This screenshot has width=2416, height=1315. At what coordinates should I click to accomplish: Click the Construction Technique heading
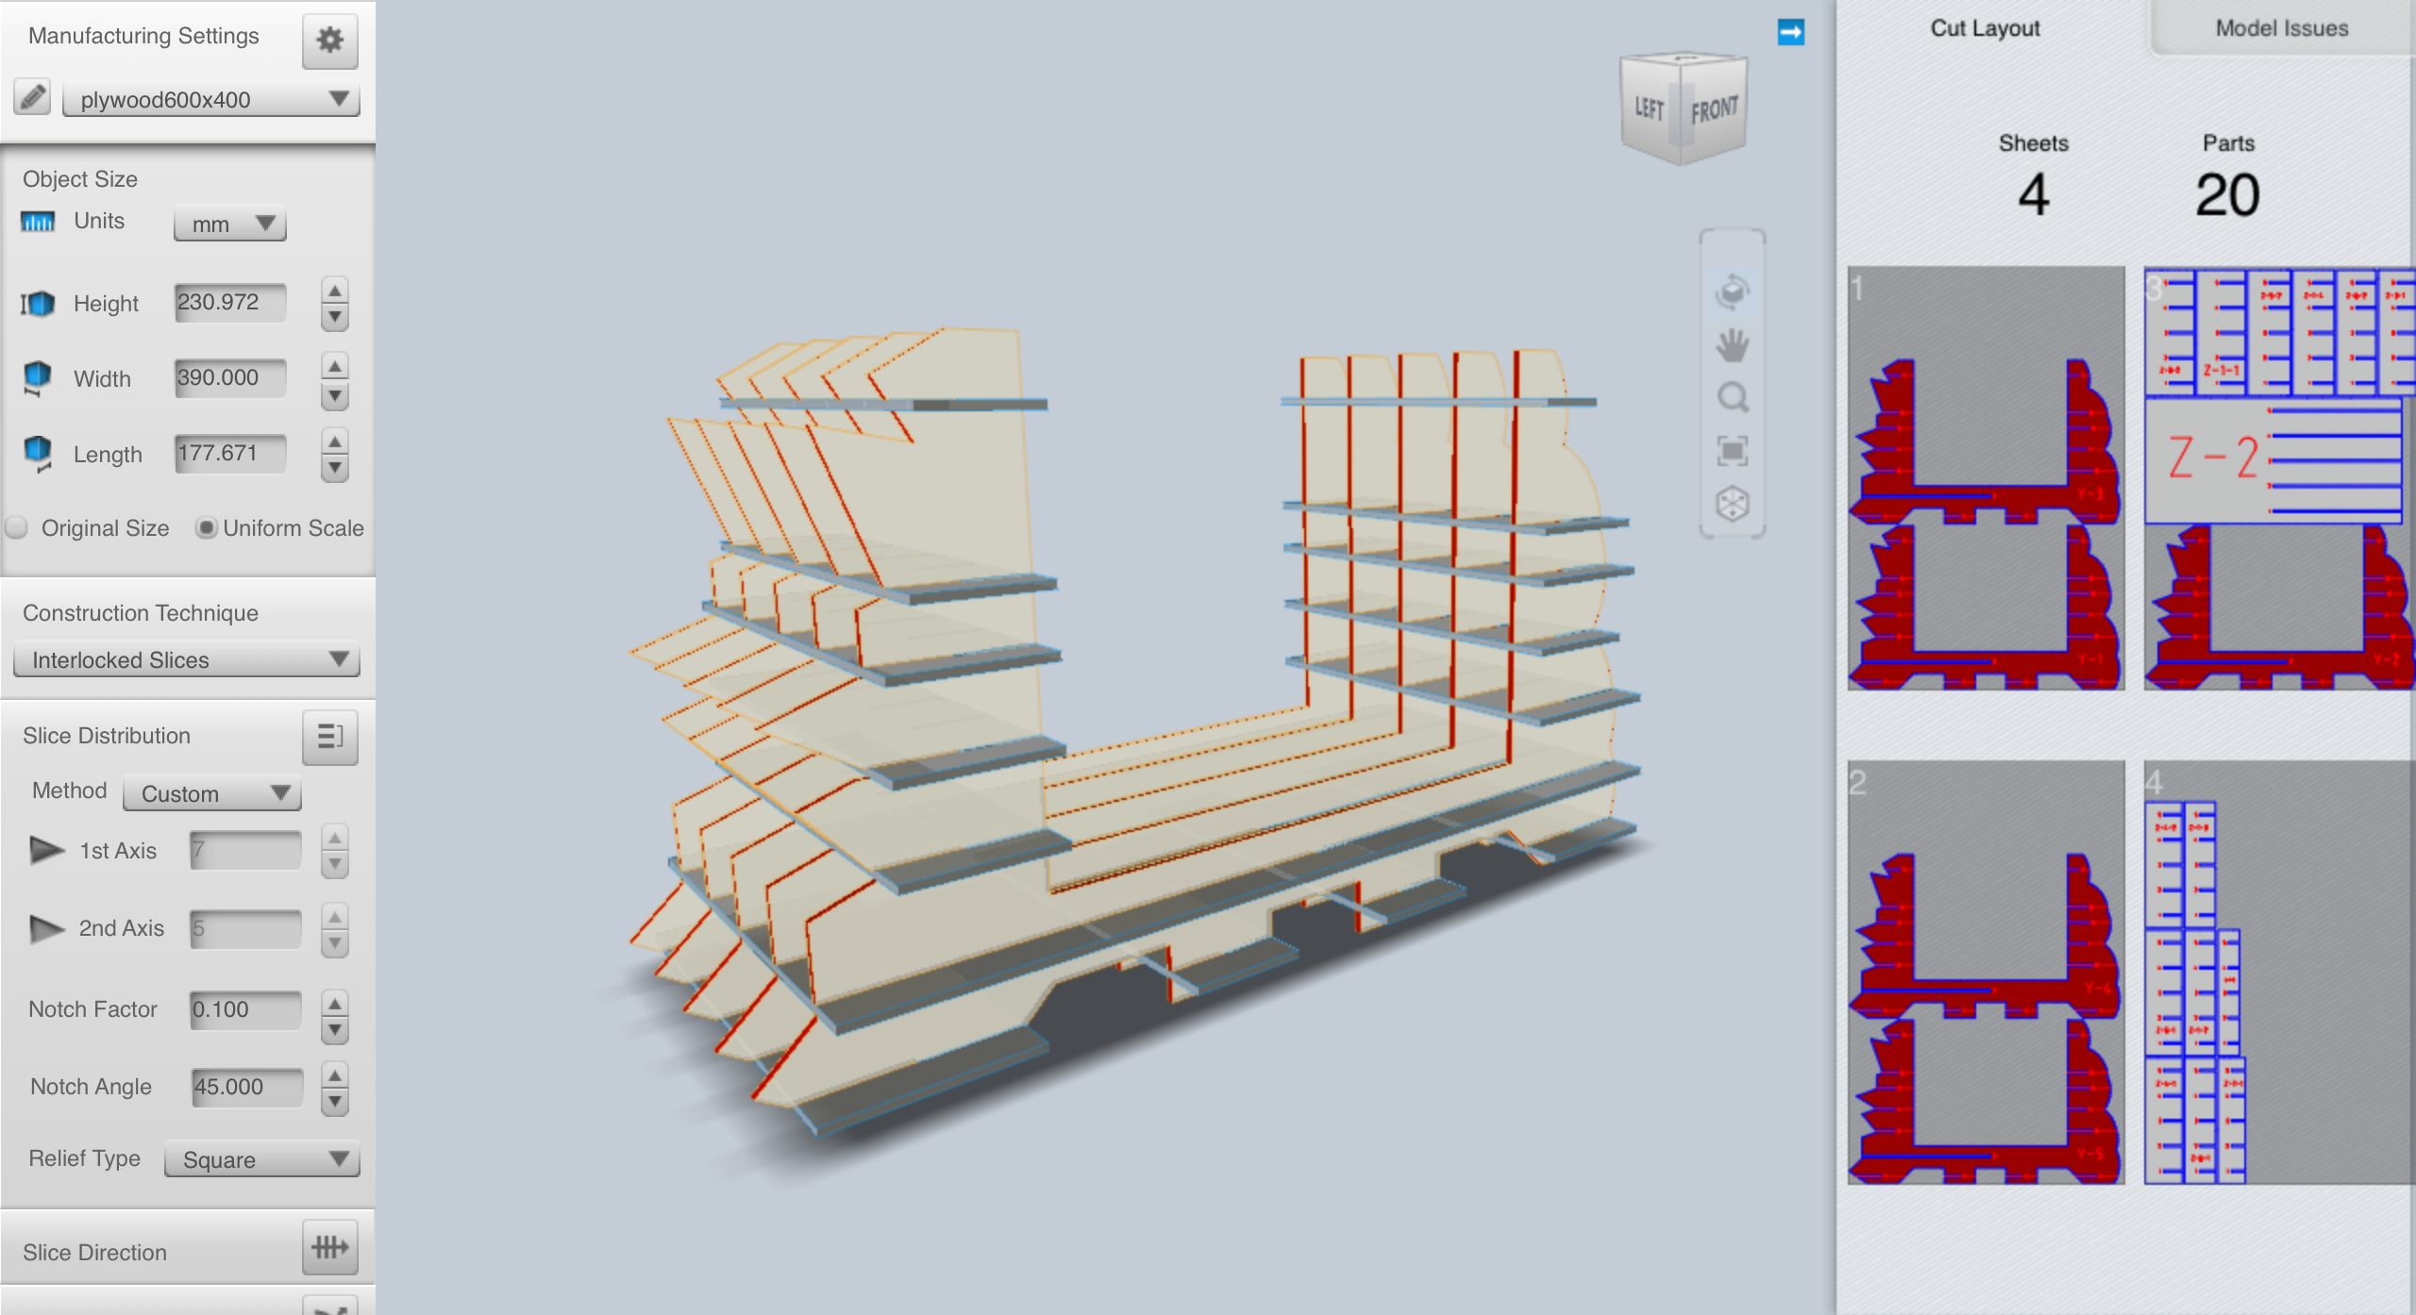point(141,613)
